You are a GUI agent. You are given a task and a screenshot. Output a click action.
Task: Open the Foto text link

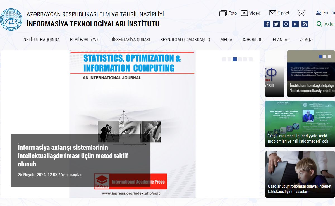233,13
